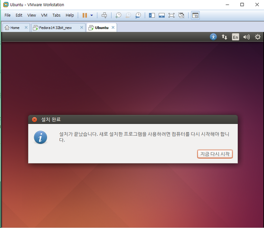Click the VMware Workstation title bar icon
This screenshot has height=228, width=264.
[x=6, y=5]
